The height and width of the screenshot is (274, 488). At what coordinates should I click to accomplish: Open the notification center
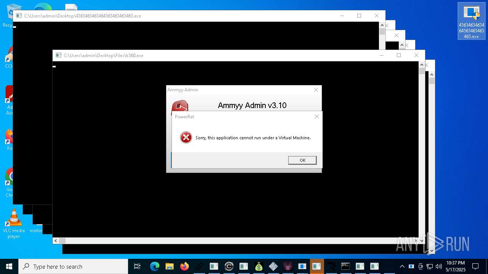tap(475, 266)
